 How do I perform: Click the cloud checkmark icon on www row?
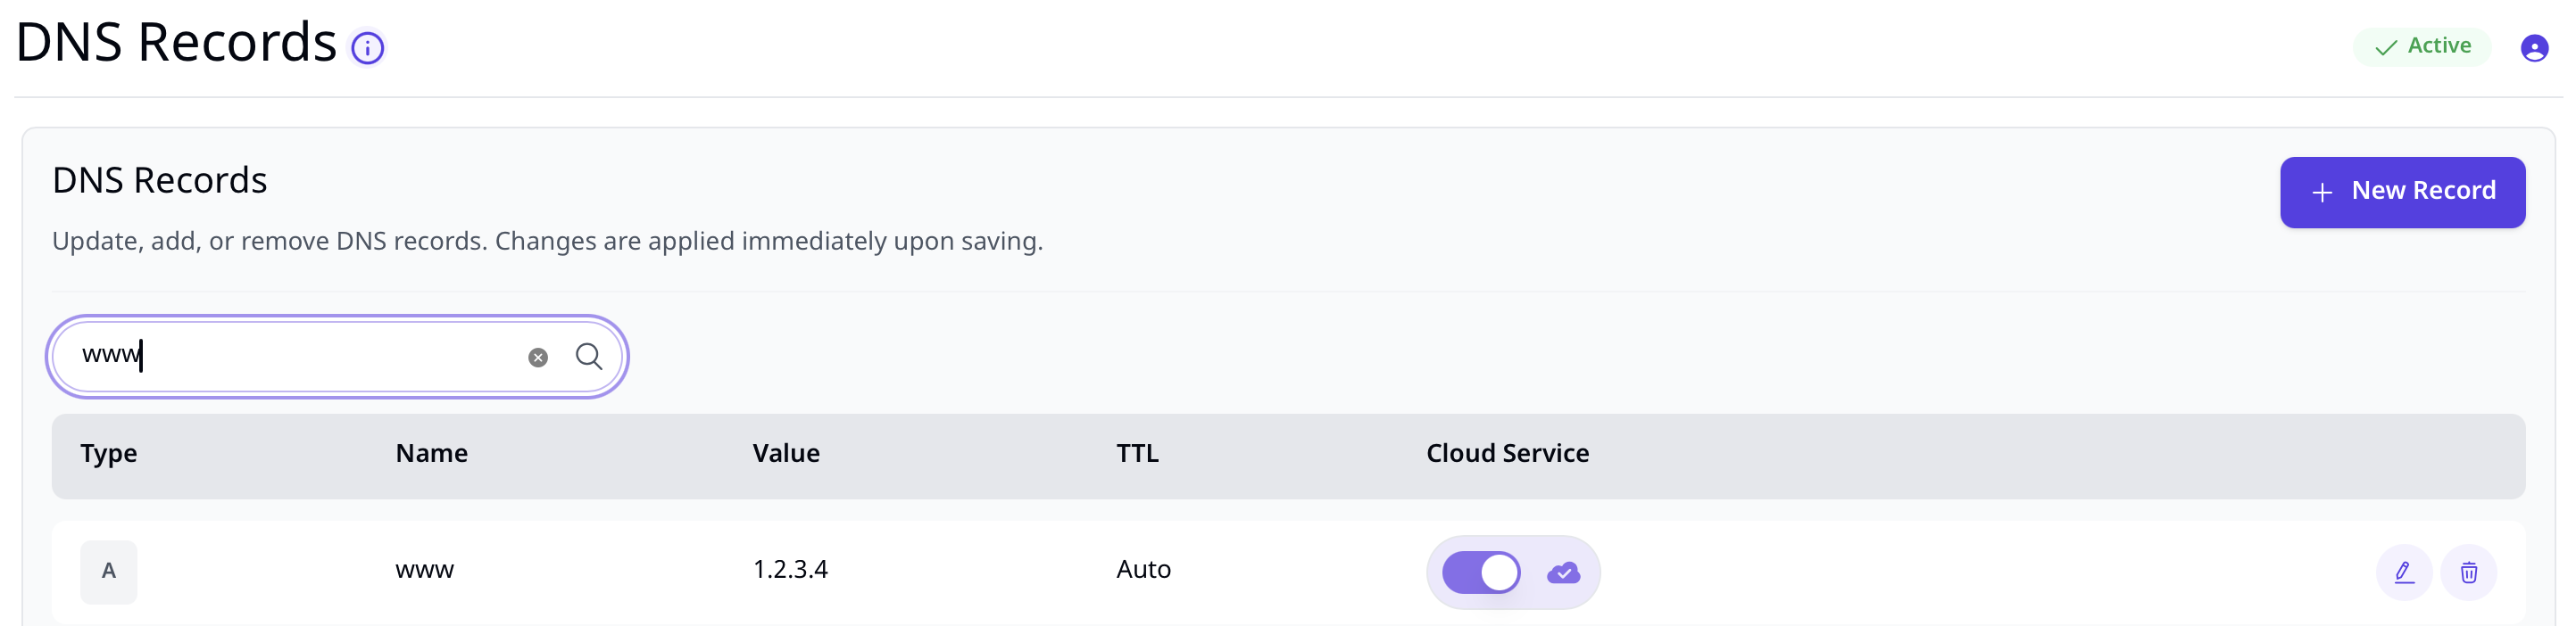click(1563, 573)
